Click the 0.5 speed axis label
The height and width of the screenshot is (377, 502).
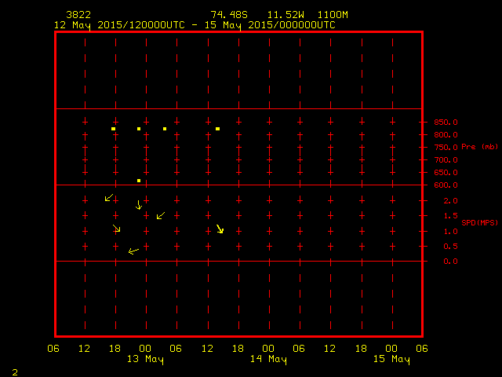[450, 246]
